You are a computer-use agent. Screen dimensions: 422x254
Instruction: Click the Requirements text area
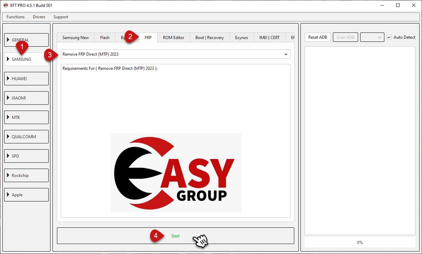(x=175, y=141)
